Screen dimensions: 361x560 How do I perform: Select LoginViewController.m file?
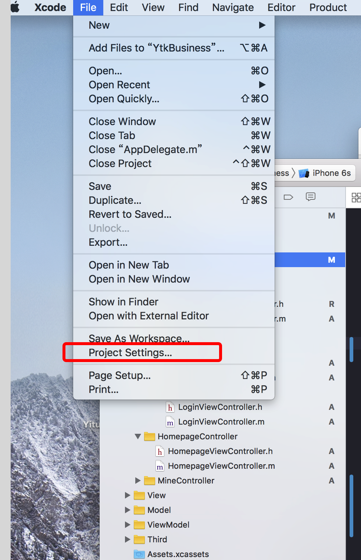point(221,422)
